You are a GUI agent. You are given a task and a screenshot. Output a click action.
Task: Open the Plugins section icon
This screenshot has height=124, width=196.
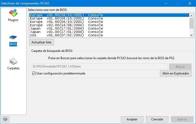click(13, 13)
